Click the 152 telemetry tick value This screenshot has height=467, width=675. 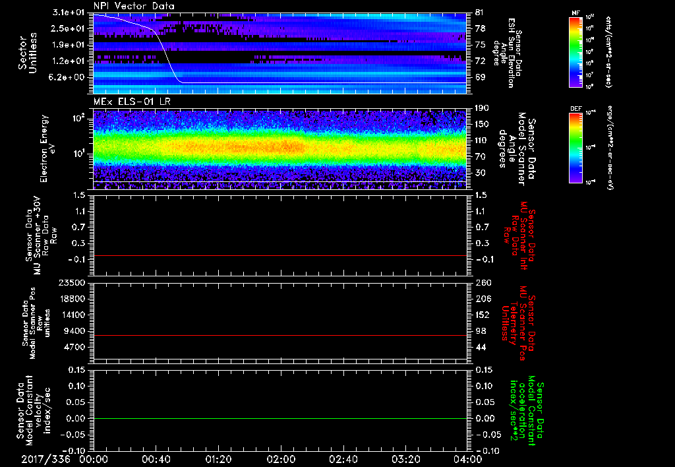click(483, 315)
